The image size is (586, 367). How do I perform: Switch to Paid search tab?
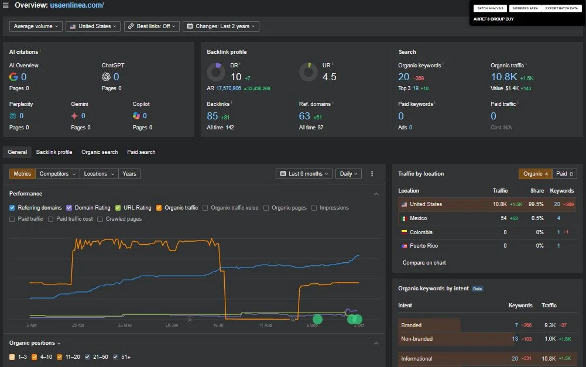point(141,152)
